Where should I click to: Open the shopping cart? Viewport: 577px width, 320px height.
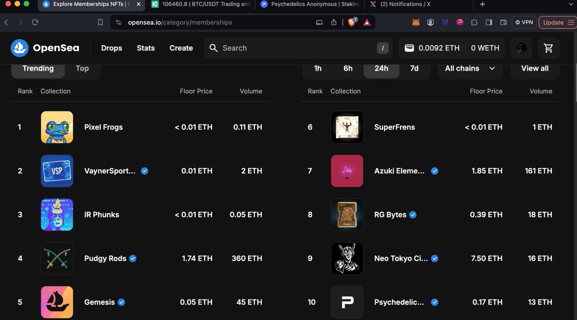tap(548, 48)
